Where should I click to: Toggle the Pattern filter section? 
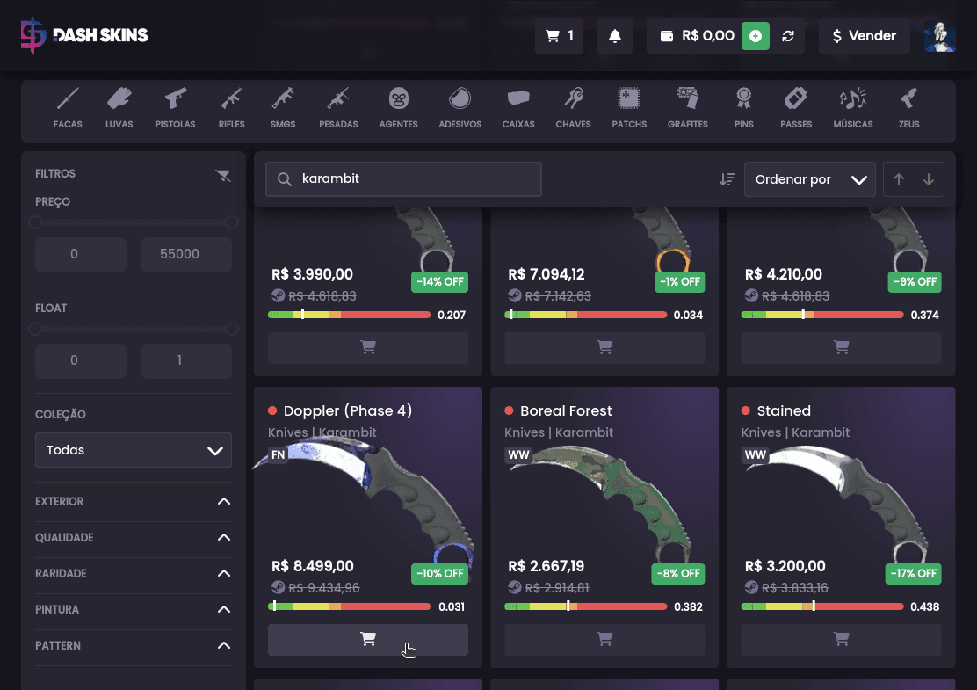[x=134, y=646]
